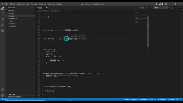Click the VS Code logo in title bar
The image size is (183, 103).
click(2, 4)
